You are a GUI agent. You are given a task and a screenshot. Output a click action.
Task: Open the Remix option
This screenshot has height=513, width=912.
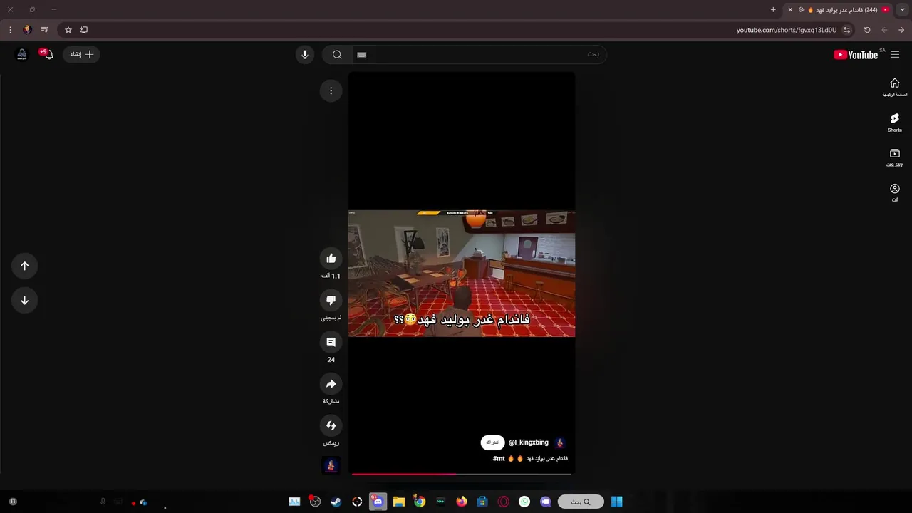331,426
